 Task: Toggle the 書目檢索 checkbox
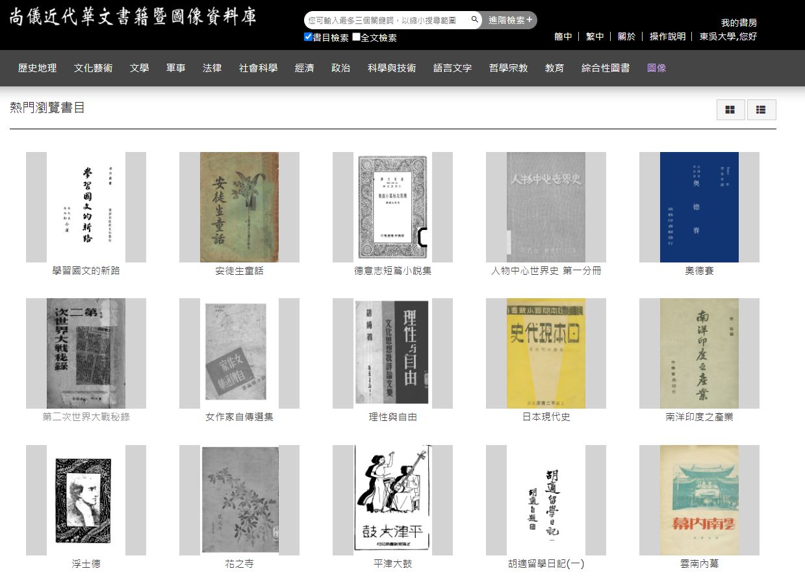tap(309, 37)
